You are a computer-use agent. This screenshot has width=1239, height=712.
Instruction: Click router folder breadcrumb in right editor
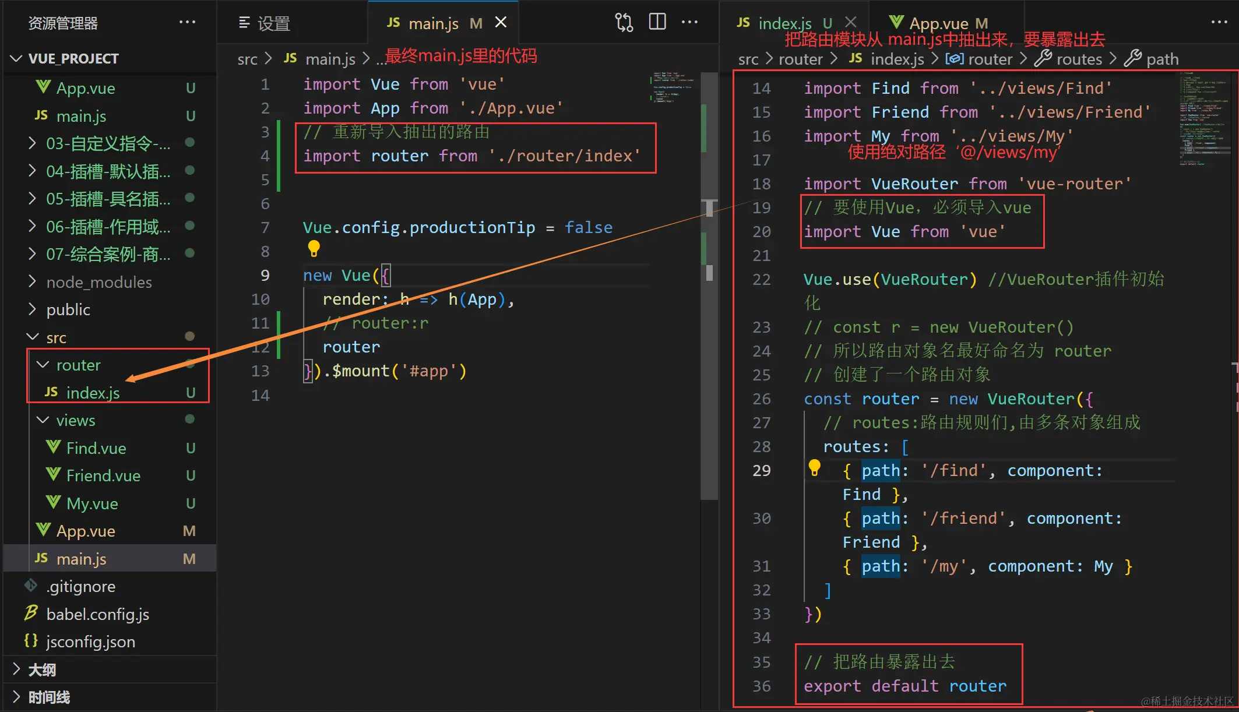(800, 59)
